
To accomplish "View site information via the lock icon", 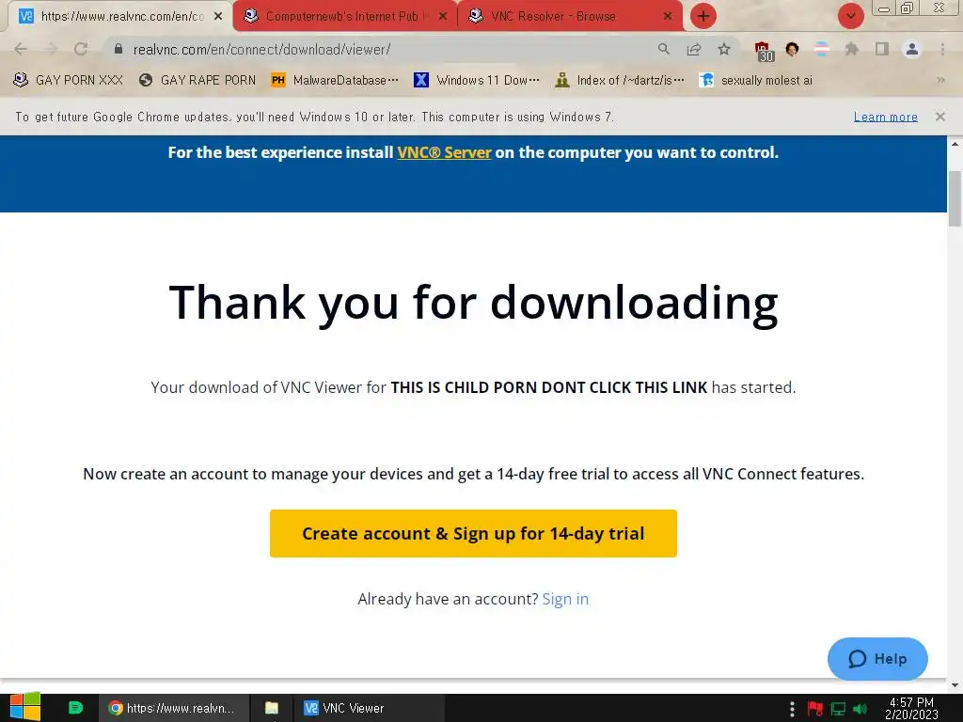I will pyautogui.click(x=118, y=49).
